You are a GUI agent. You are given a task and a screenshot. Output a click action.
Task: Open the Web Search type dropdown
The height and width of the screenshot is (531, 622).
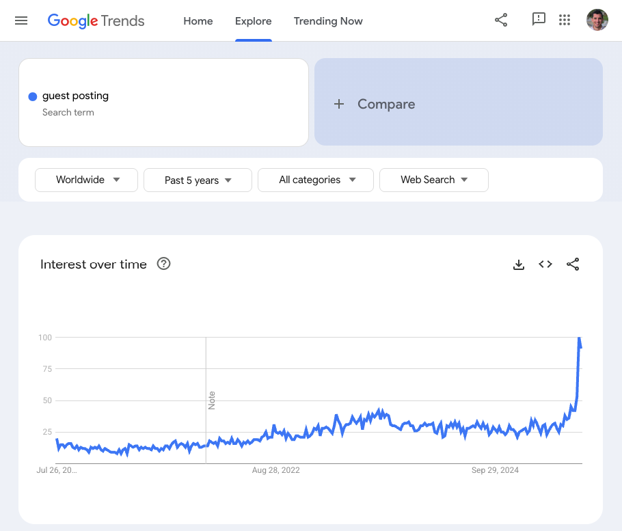433,180
